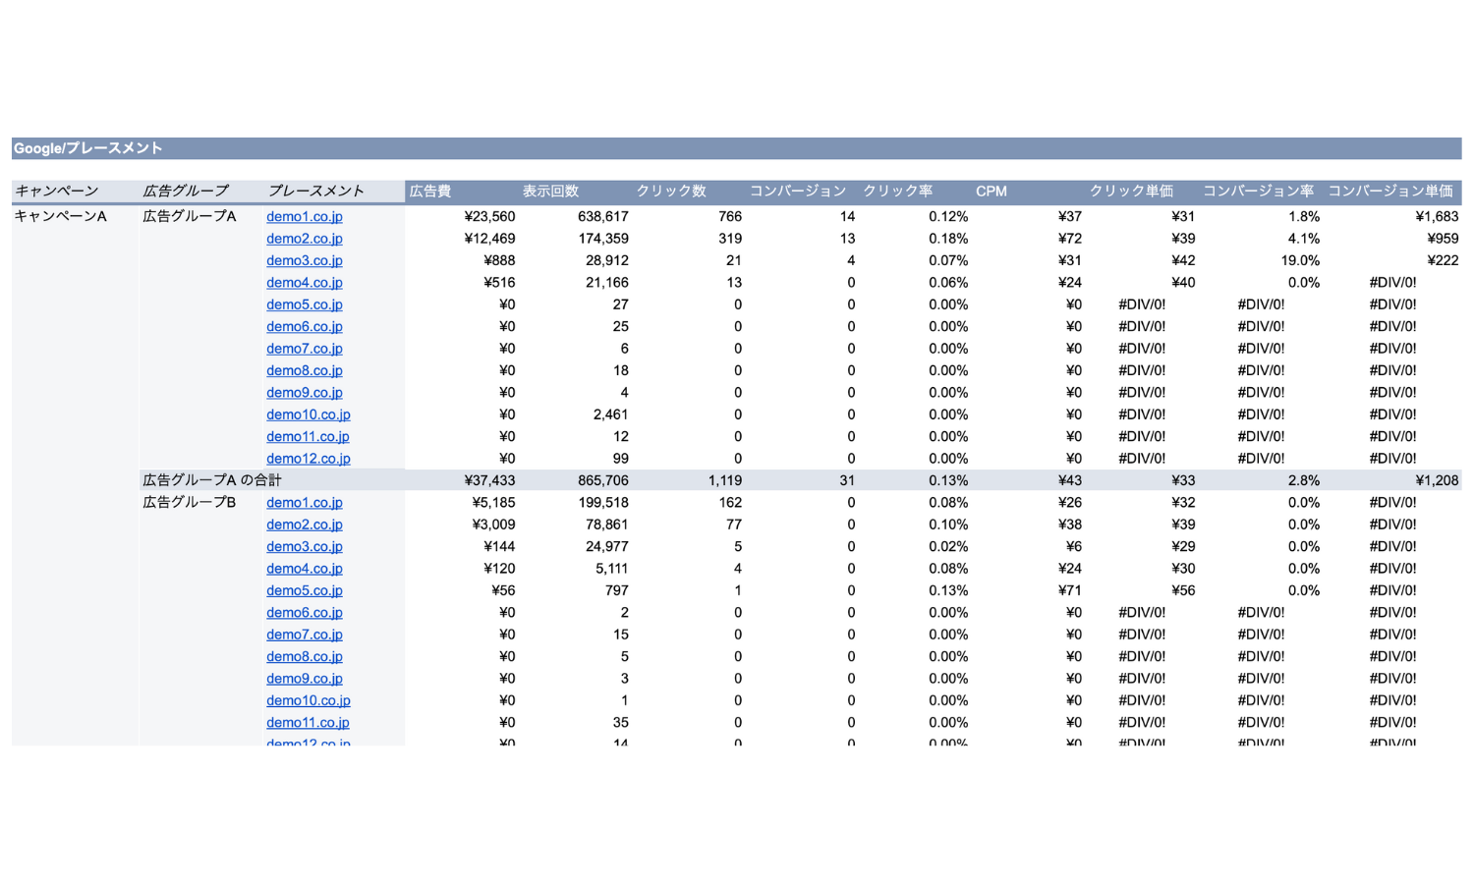Image resolution: width=1474 pixels, height=884 pixels.
Task: Select the ¥23,560 ad cost cell
Action: [x=489, y=216]
